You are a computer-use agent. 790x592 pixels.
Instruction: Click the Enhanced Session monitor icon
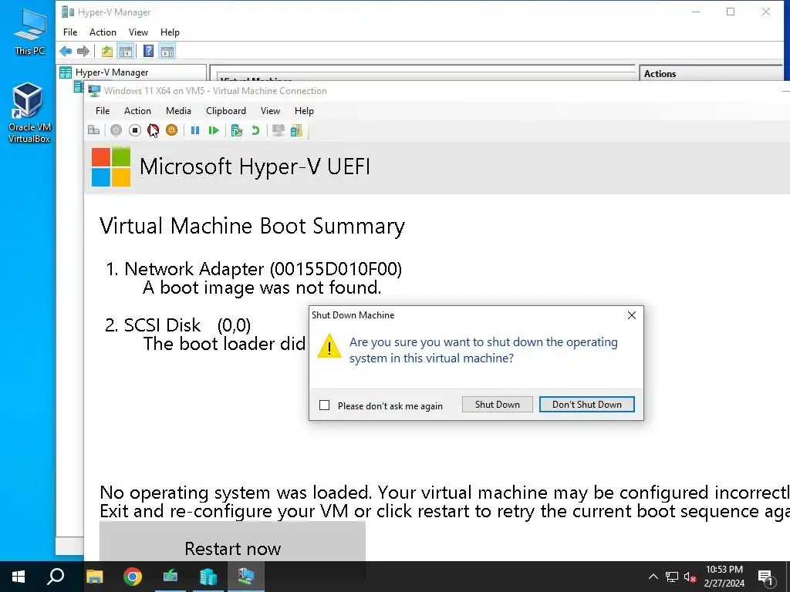278,130
